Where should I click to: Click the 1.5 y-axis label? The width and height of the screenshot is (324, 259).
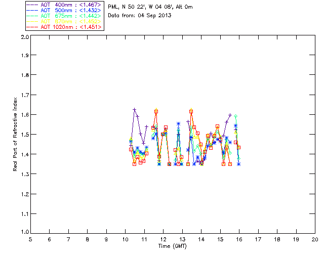pos(25,135)
